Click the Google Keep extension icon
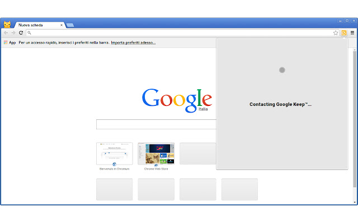The height and width of the screenshot is (223, 358). coord(344,33)
